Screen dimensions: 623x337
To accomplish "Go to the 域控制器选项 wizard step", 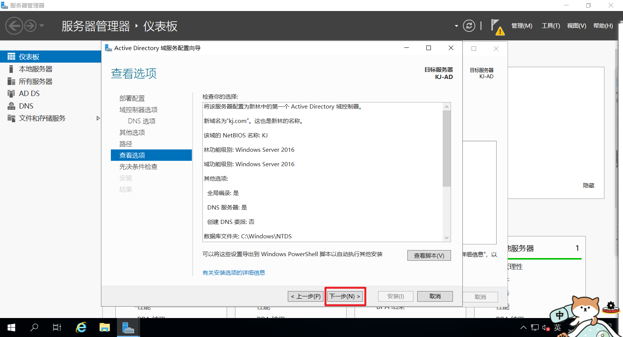I will point(139,110).
